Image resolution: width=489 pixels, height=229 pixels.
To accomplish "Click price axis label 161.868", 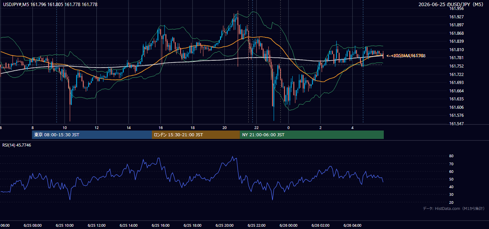I will point(456,33).
